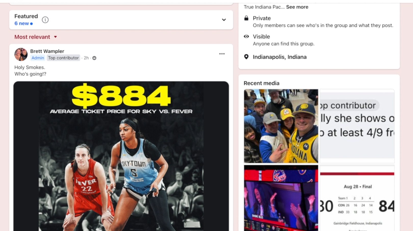Click the Visible eye icon
This screenshot has height=231, width=413.
(x=246, y=36)
